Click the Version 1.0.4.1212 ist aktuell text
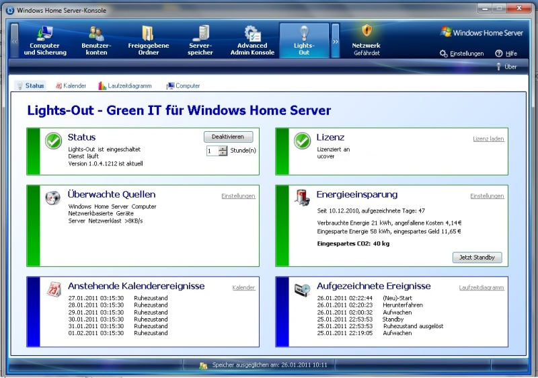This screenshot has height=378, width=538. (x=106, y=163)
